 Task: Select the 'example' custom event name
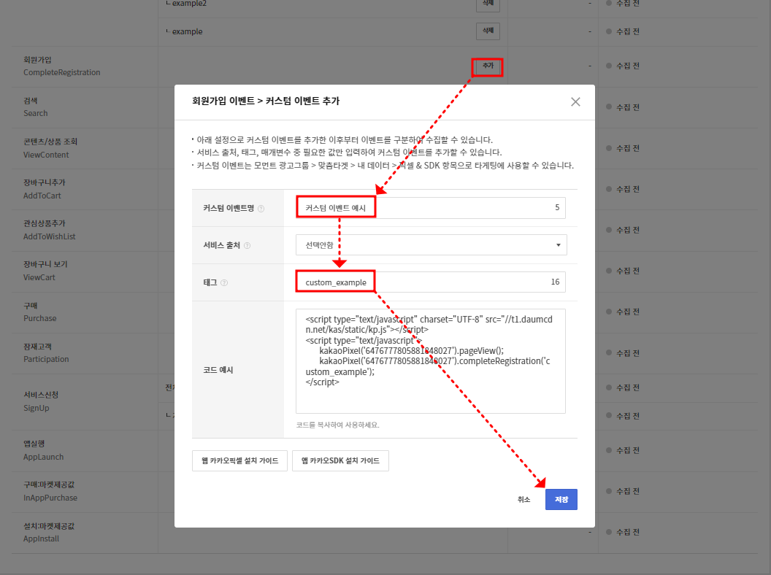(x=187, y=31)
